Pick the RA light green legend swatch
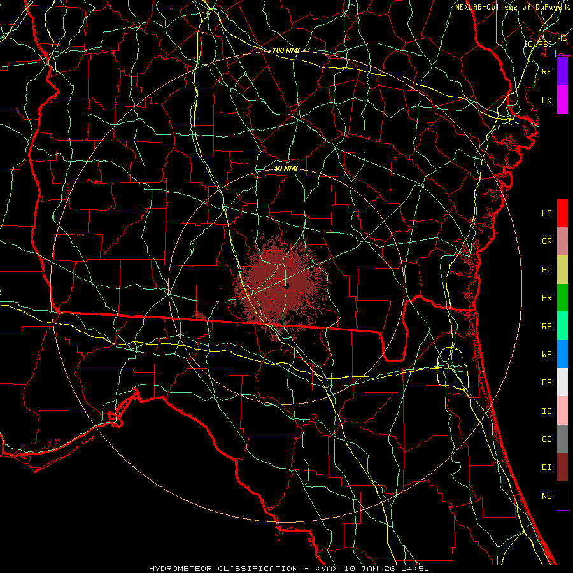The width and height of the screenshot is (573, 573). coord(562,326)
